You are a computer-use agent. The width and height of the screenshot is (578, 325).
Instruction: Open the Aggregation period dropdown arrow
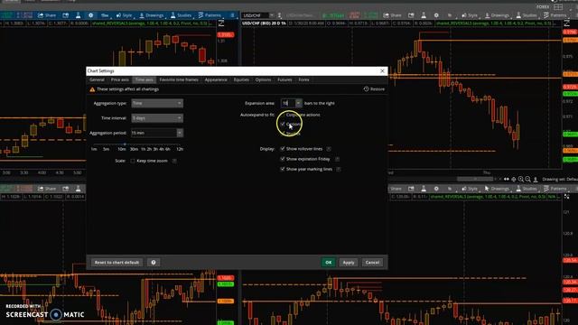(x=180, y=133)
